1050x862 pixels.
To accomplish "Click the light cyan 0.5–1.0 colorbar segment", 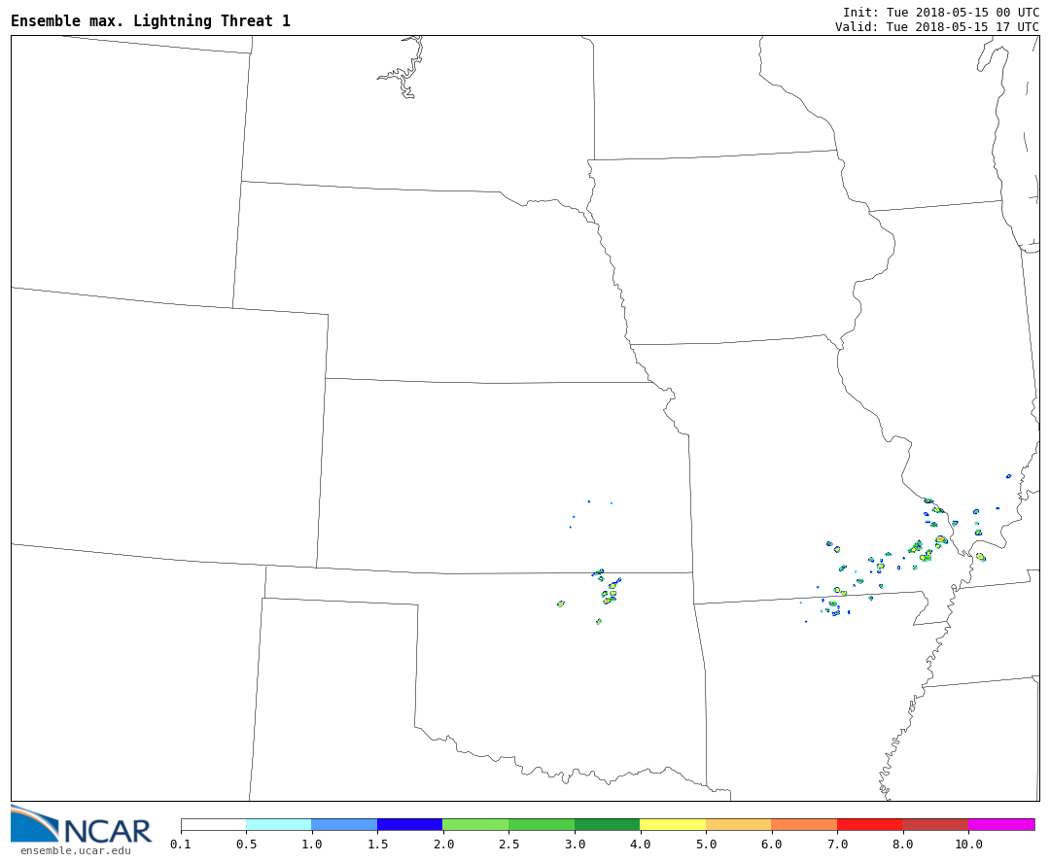I will pos(279,824).
